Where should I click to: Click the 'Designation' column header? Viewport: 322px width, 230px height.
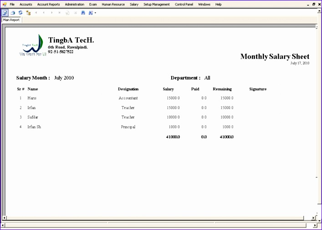click(x=128, y=89)
